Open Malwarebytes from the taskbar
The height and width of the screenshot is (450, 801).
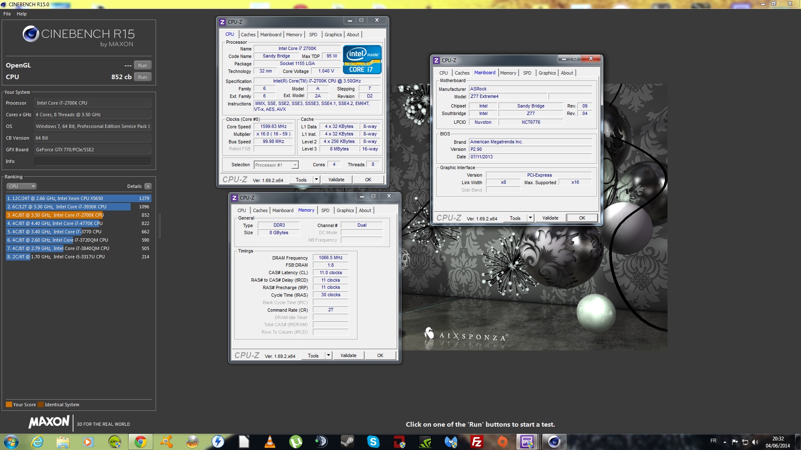click(451, 442)
